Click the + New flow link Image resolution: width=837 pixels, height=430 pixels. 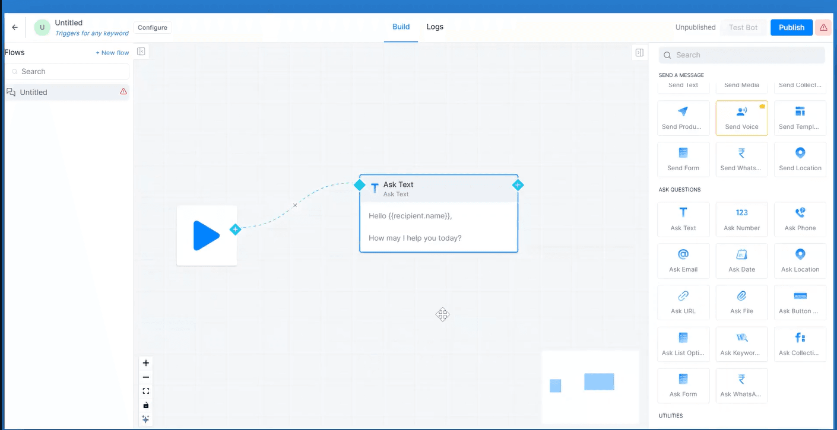(x=112, y=53)
